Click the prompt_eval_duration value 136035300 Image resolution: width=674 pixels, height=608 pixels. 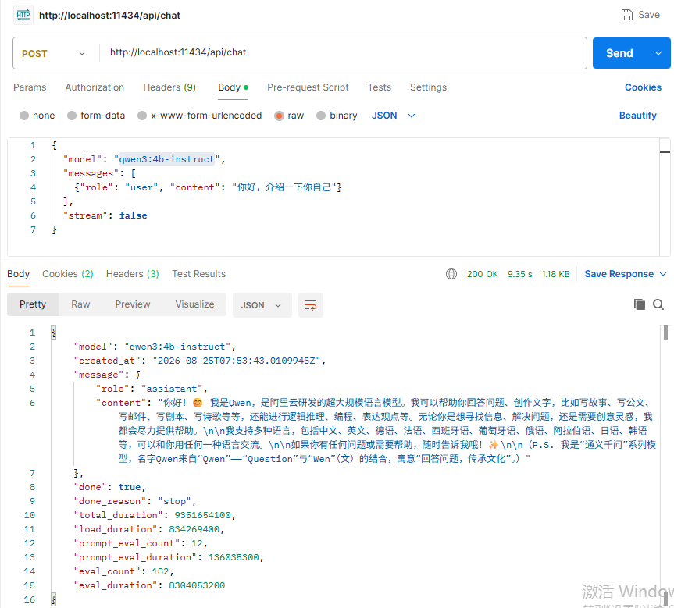[x=234, y=557]
